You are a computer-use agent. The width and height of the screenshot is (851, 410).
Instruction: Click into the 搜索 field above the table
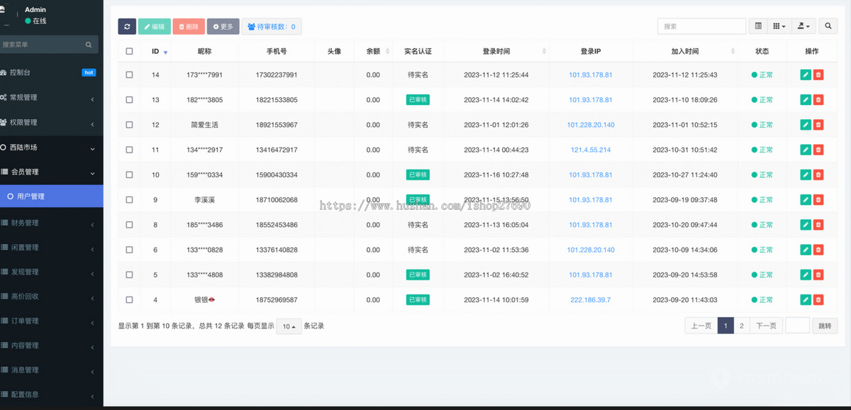click(701, 26)
